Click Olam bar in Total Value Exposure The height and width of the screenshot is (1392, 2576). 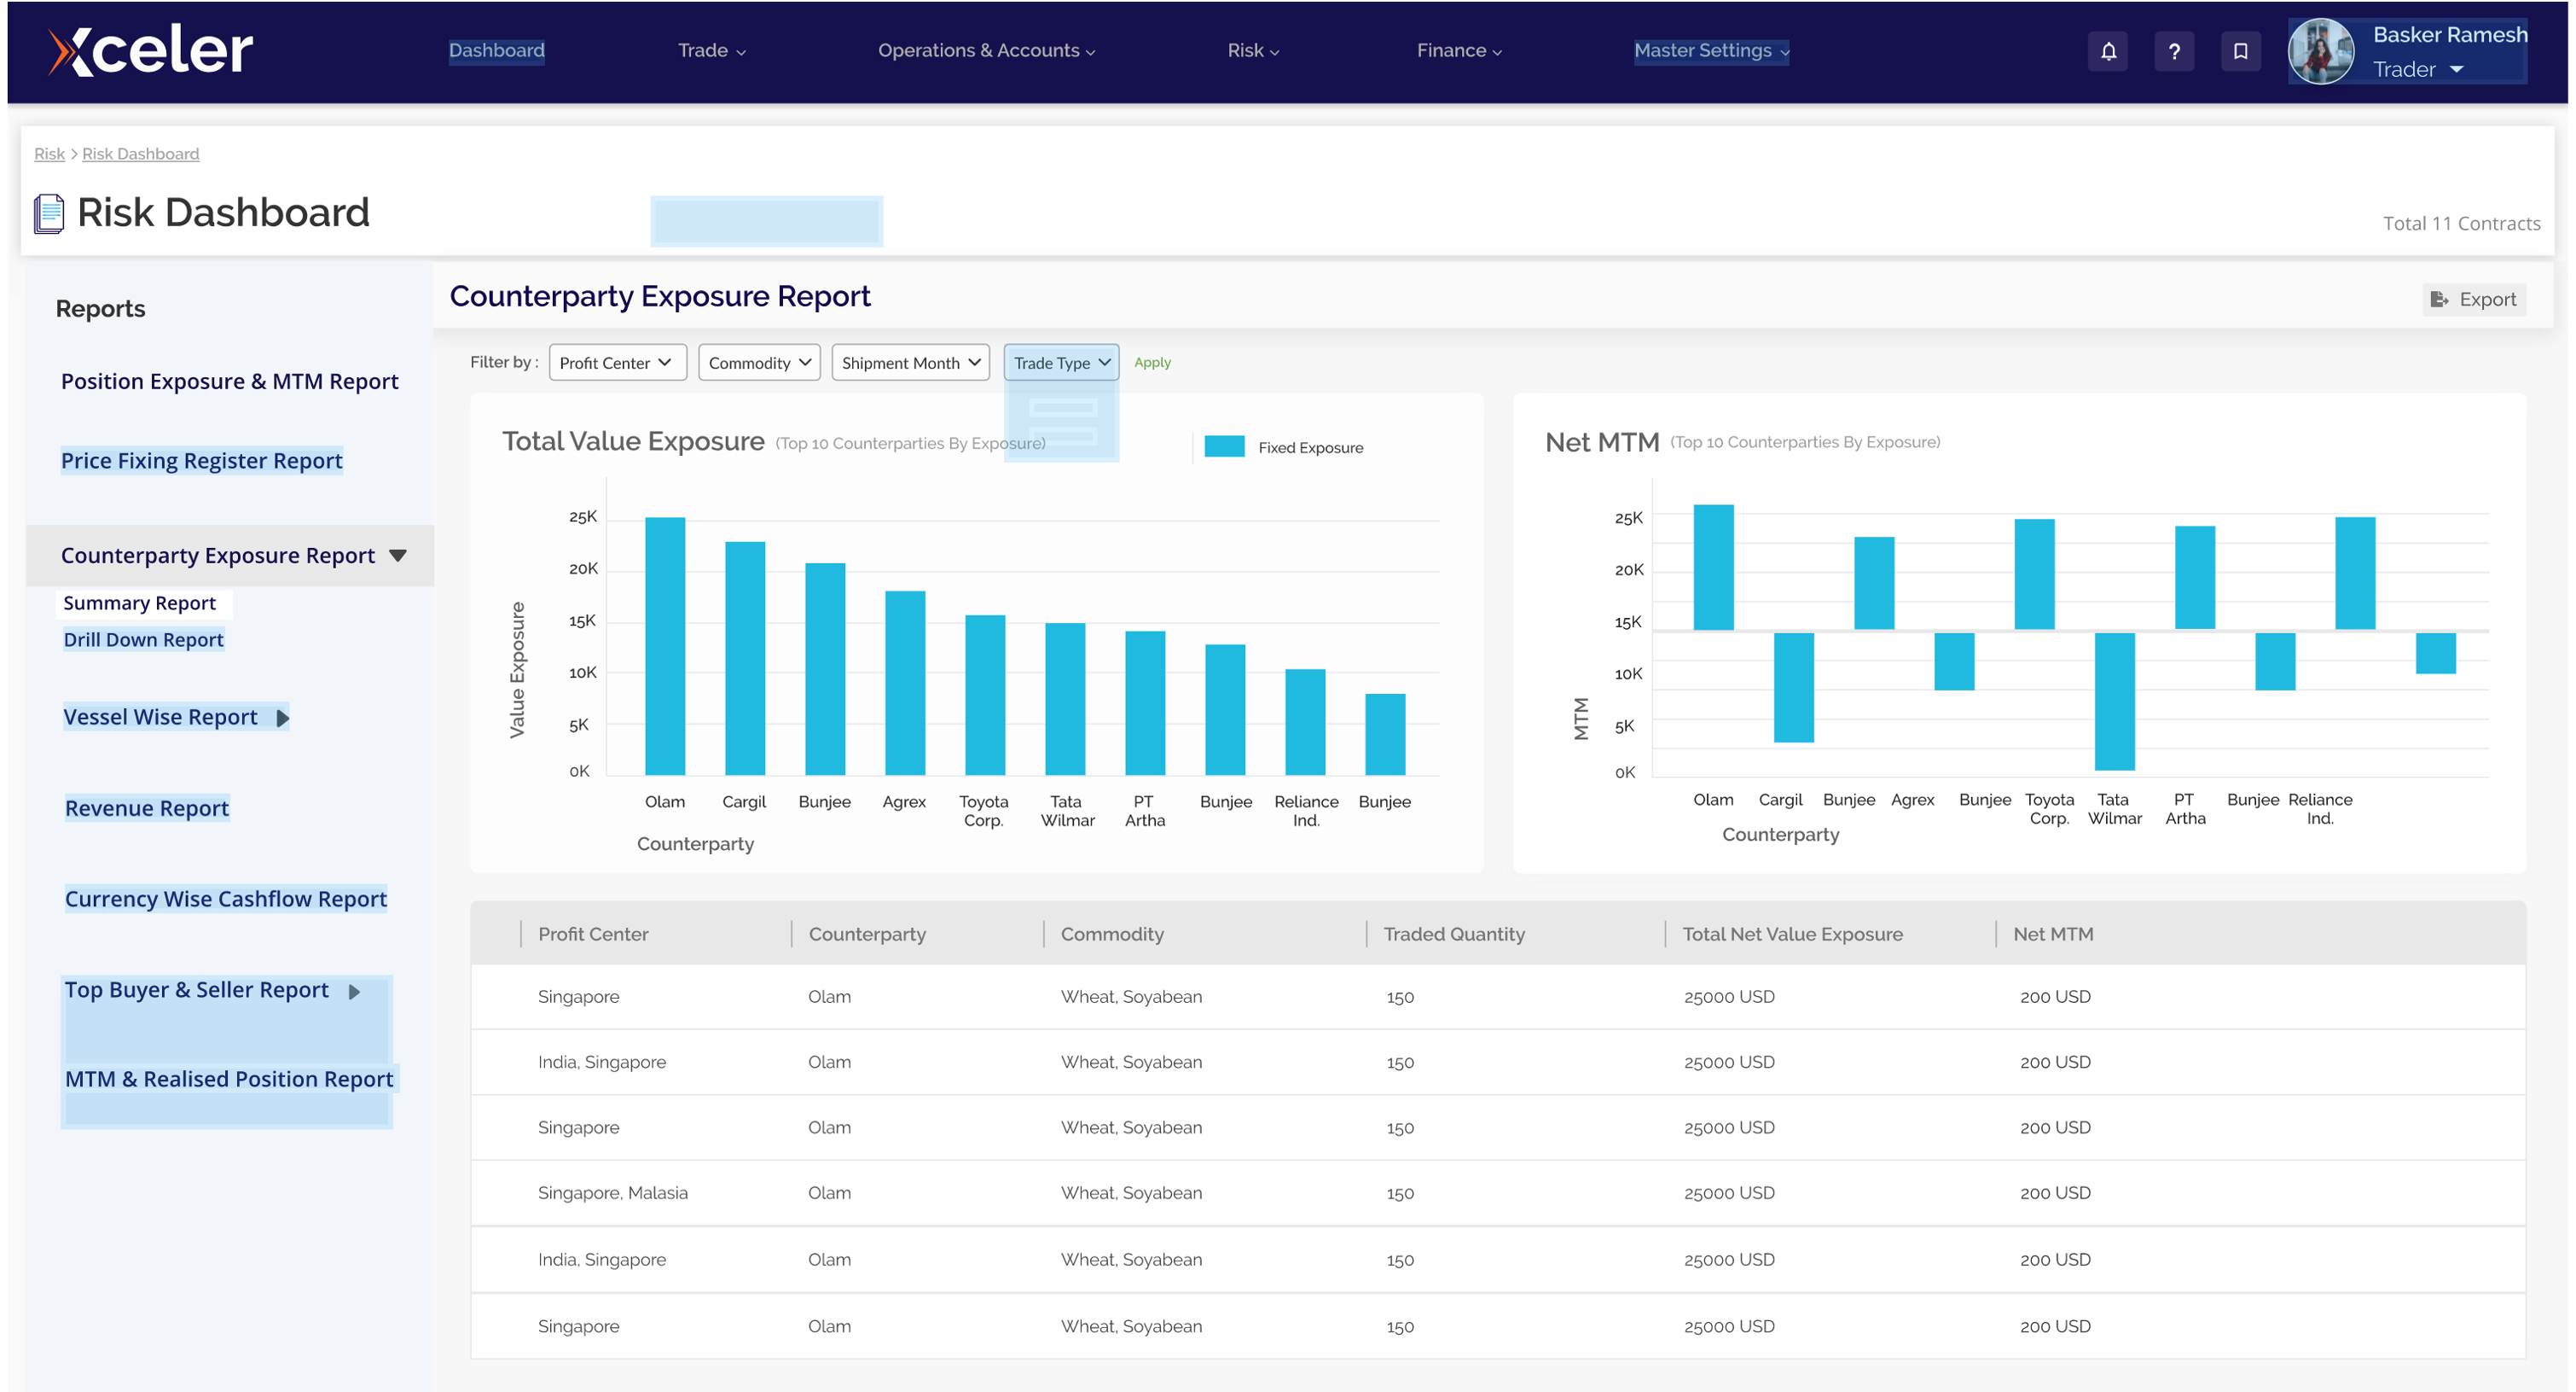click(665, 645)
